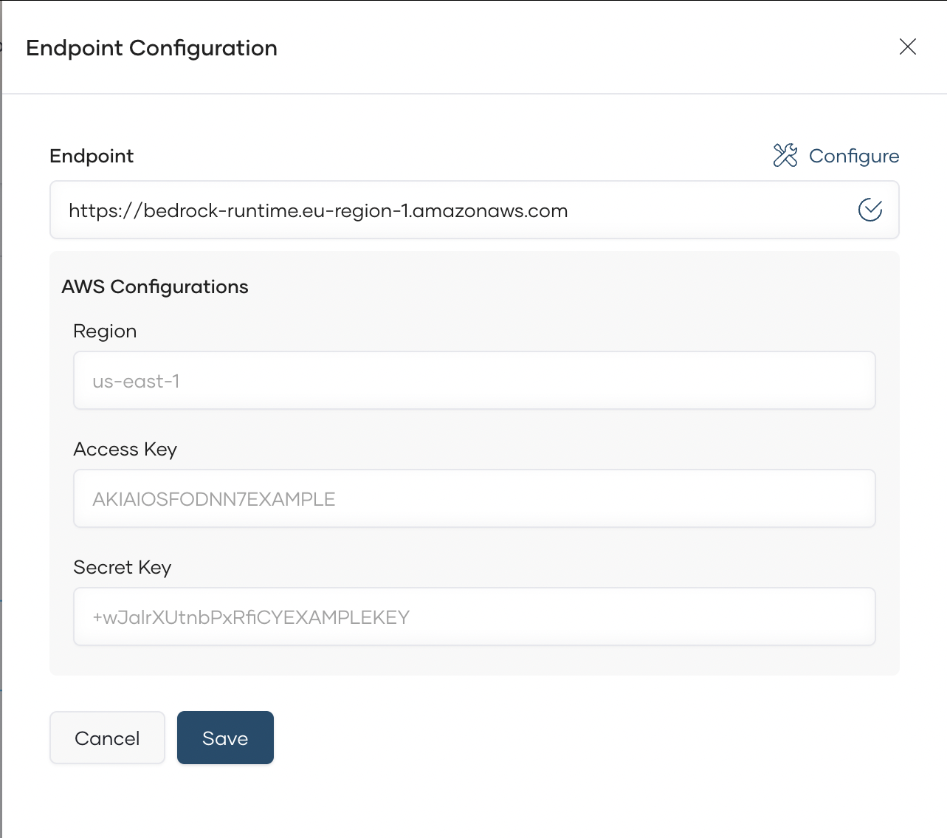Click the Secret Key label text

pos(122,568)
